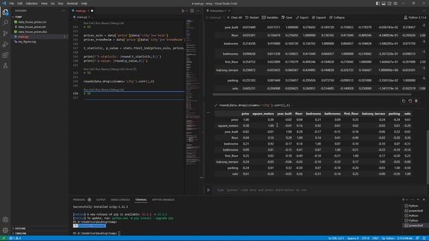Switch to the Problems panel tab
Screen dimensions: 429x241
coord(82,199)
